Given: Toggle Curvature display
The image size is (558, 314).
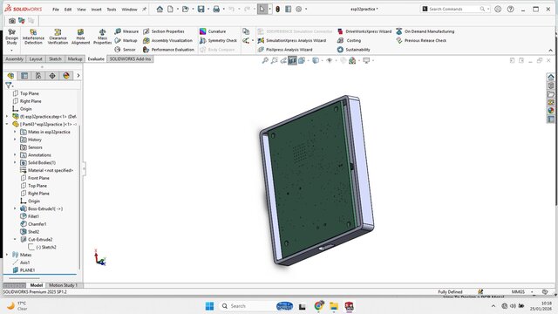Looking at the screenshot, I should [213, 31].
